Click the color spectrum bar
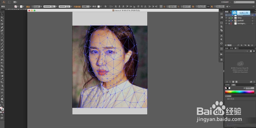The height and width of the screenshot is (128, 256). pos(240,92)
